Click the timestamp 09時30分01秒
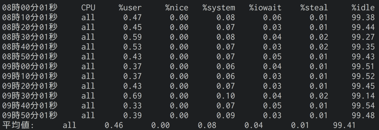Image resolution: width=379 pixels, height=130 pixels. (30, 96)
